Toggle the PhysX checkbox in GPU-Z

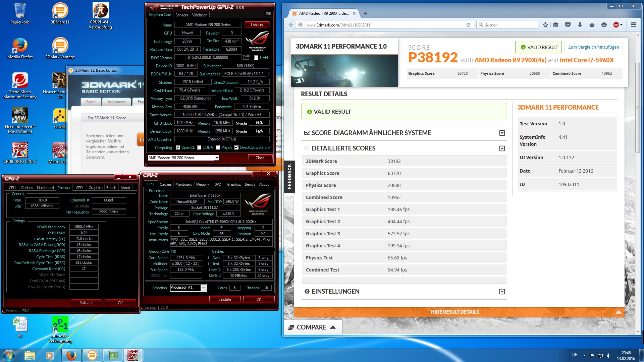click(x=218, y=147)
